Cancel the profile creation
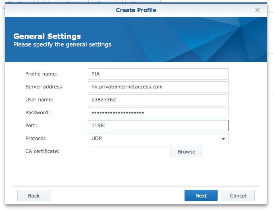This screenshot has height=210, width=274. [238, 195]
